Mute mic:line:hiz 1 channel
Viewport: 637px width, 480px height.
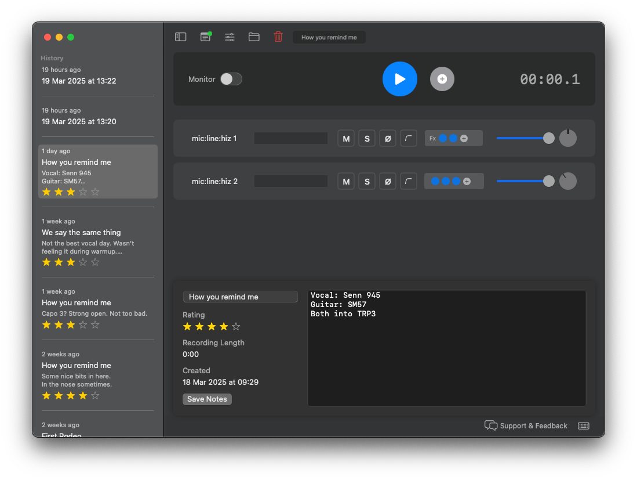[x=346, y=138]
